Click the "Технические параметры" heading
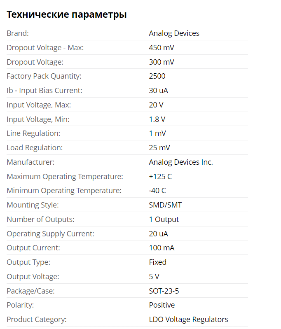The width and height of the screenshot is (281, 329). pos(66,15)
